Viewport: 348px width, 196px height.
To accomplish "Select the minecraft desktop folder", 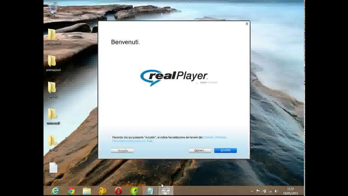I will point(53,117).
